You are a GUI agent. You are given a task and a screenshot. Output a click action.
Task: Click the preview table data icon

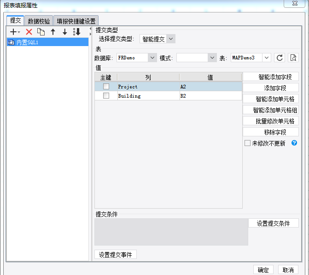click(x=293, y=58)
